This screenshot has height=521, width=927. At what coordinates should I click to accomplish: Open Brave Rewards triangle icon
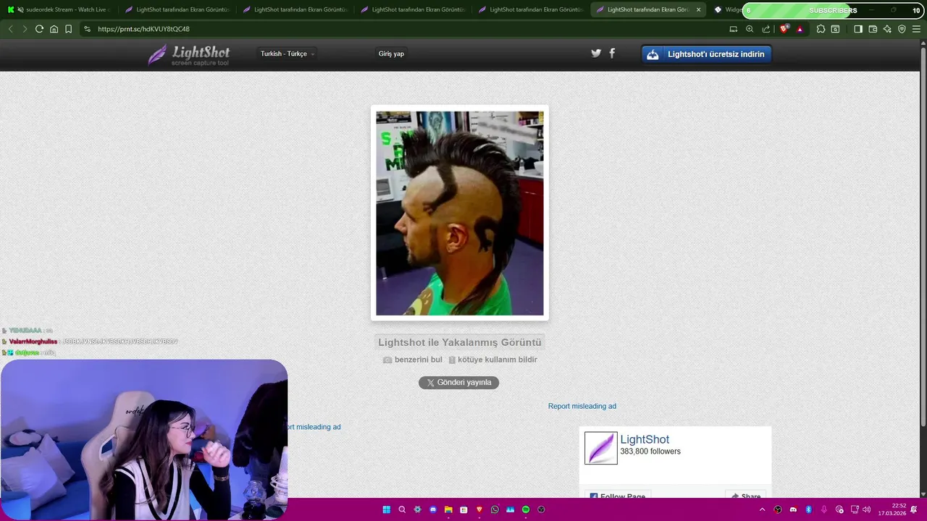800,29
